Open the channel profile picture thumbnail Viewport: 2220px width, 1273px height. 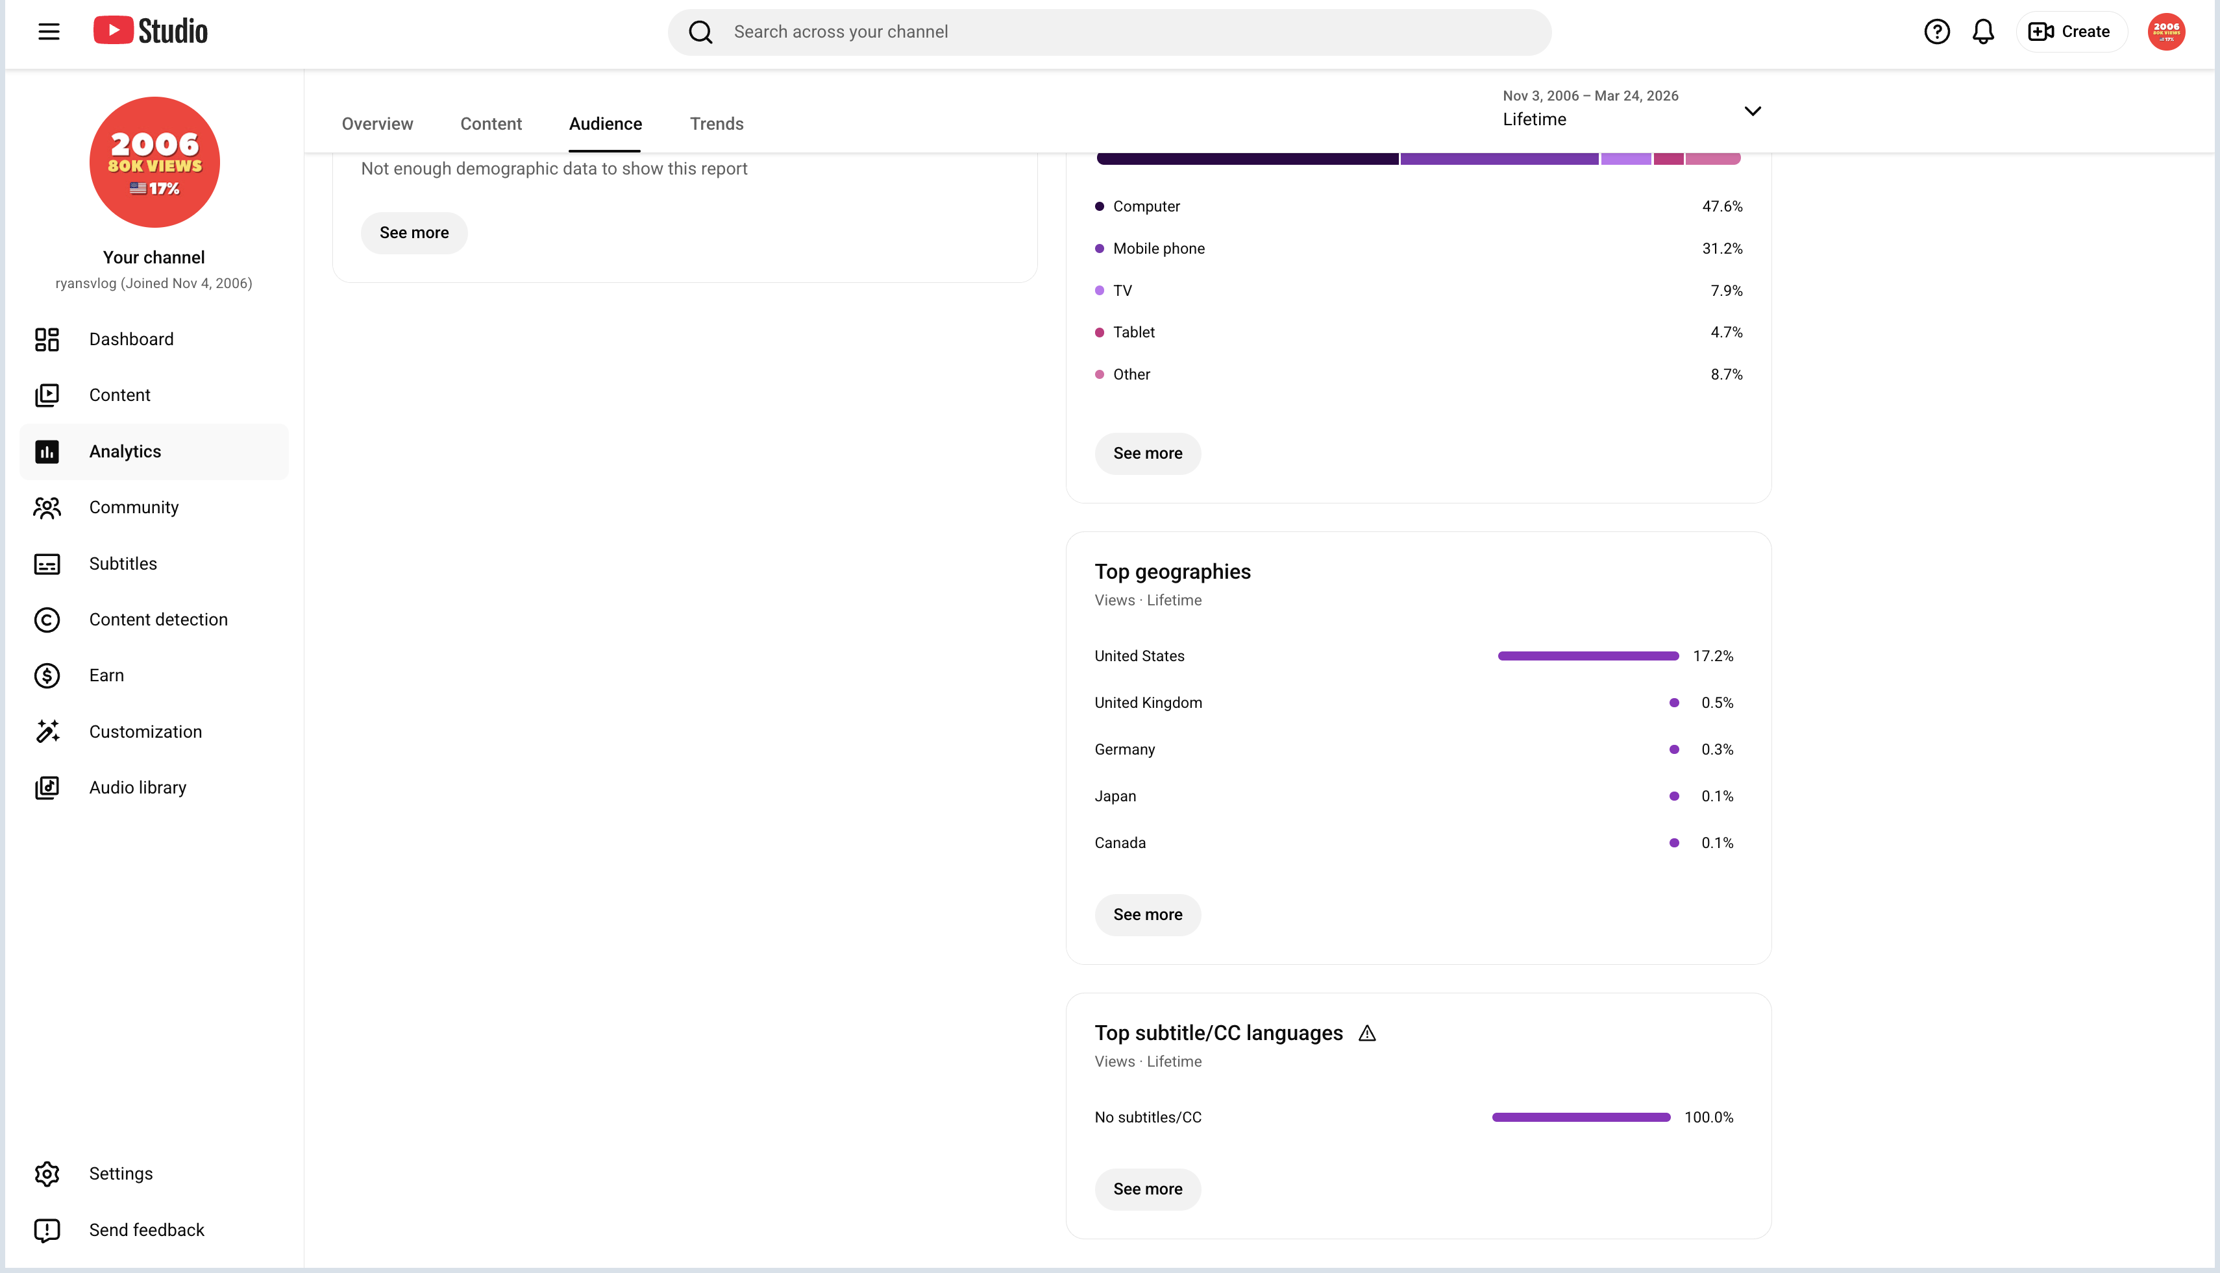tap(154, 162)
